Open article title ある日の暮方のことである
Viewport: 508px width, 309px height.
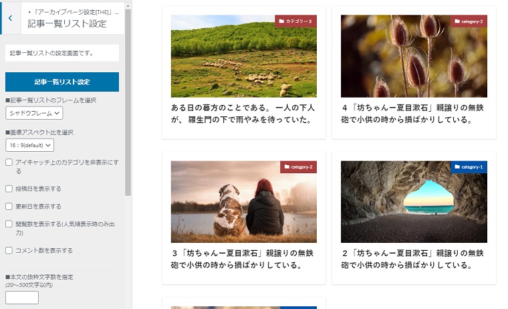[243, 114]
